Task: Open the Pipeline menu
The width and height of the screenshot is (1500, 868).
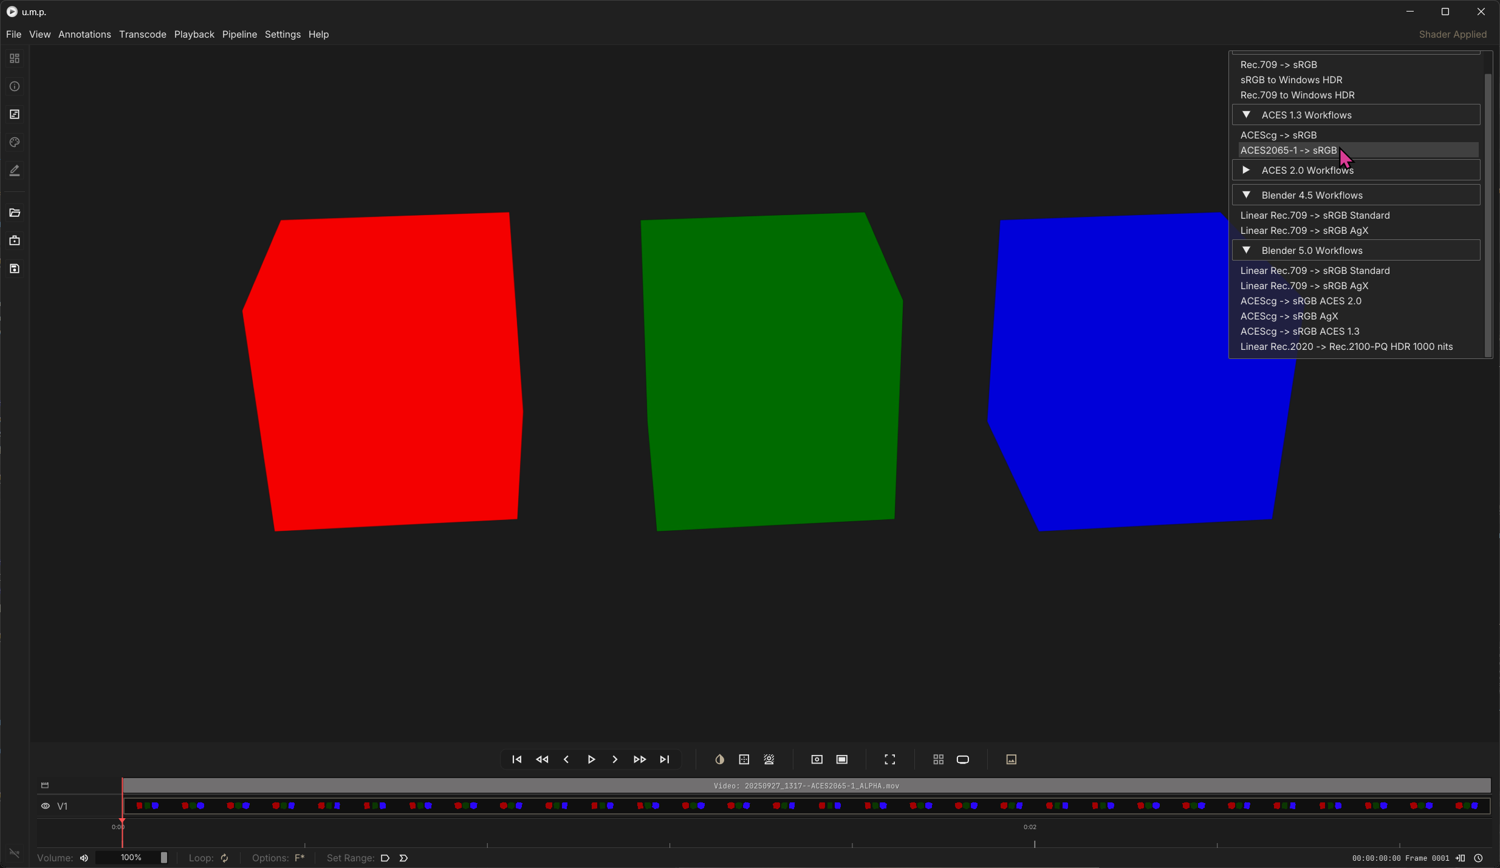Action: coord(239,35)
